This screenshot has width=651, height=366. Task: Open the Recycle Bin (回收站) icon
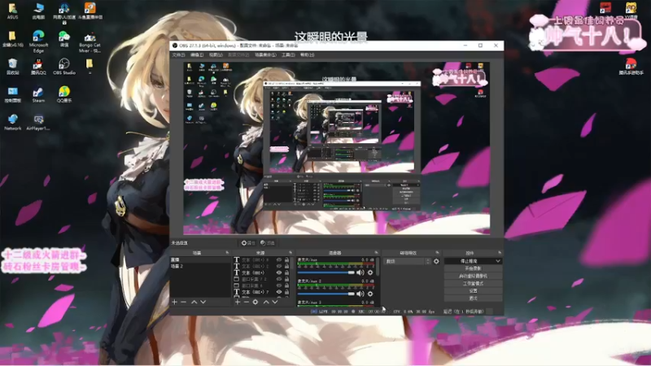point(12,67)
